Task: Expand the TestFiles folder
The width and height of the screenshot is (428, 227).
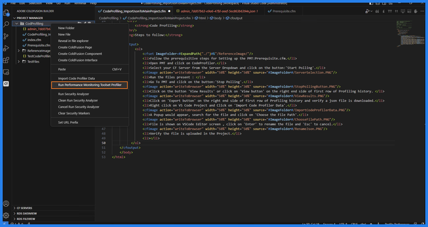Action: (x=19, y=62)
